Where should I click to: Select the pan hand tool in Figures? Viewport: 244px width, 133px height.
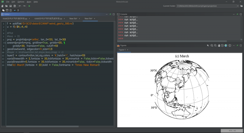click(219, 45)
